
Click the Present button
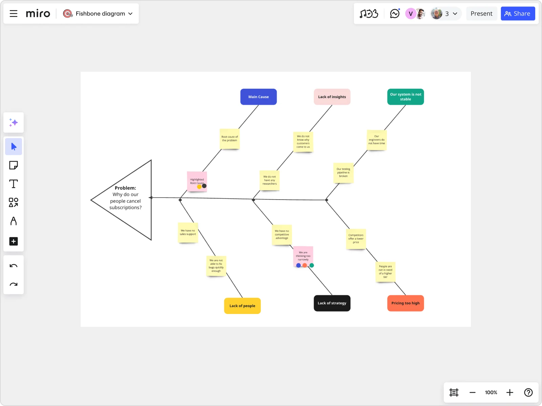point(481,14)
